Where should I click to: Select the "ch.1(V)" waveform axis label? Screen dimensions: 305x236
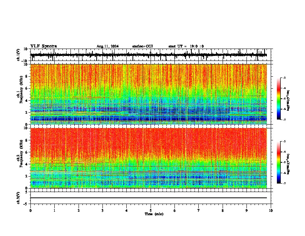pos(18,55)
